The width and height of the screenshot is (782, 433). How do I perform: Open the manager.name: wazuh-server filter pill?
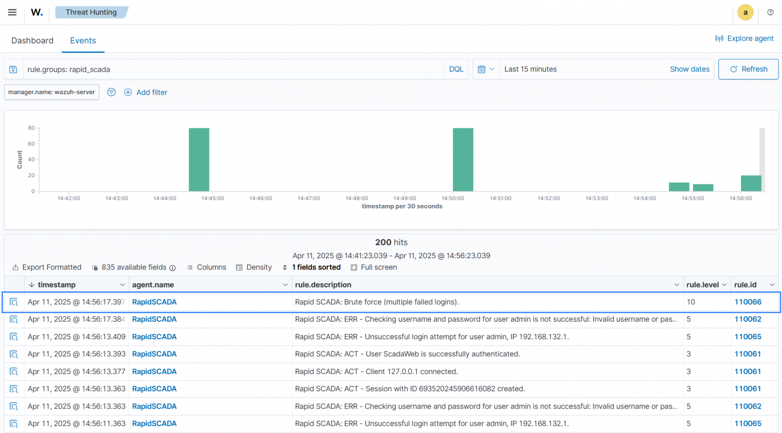coord(51,92)
